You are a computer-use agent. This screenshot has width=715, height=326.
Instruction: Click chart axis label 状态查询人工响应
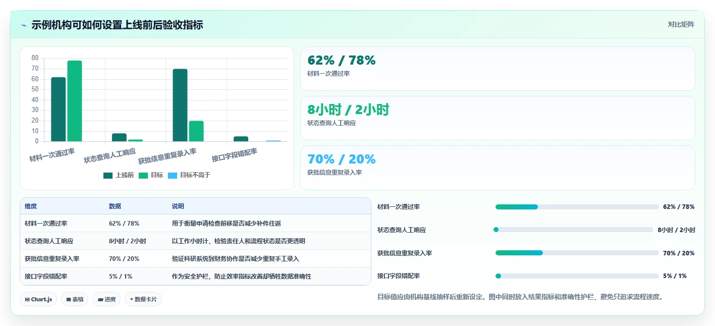(x=110, y=155)
